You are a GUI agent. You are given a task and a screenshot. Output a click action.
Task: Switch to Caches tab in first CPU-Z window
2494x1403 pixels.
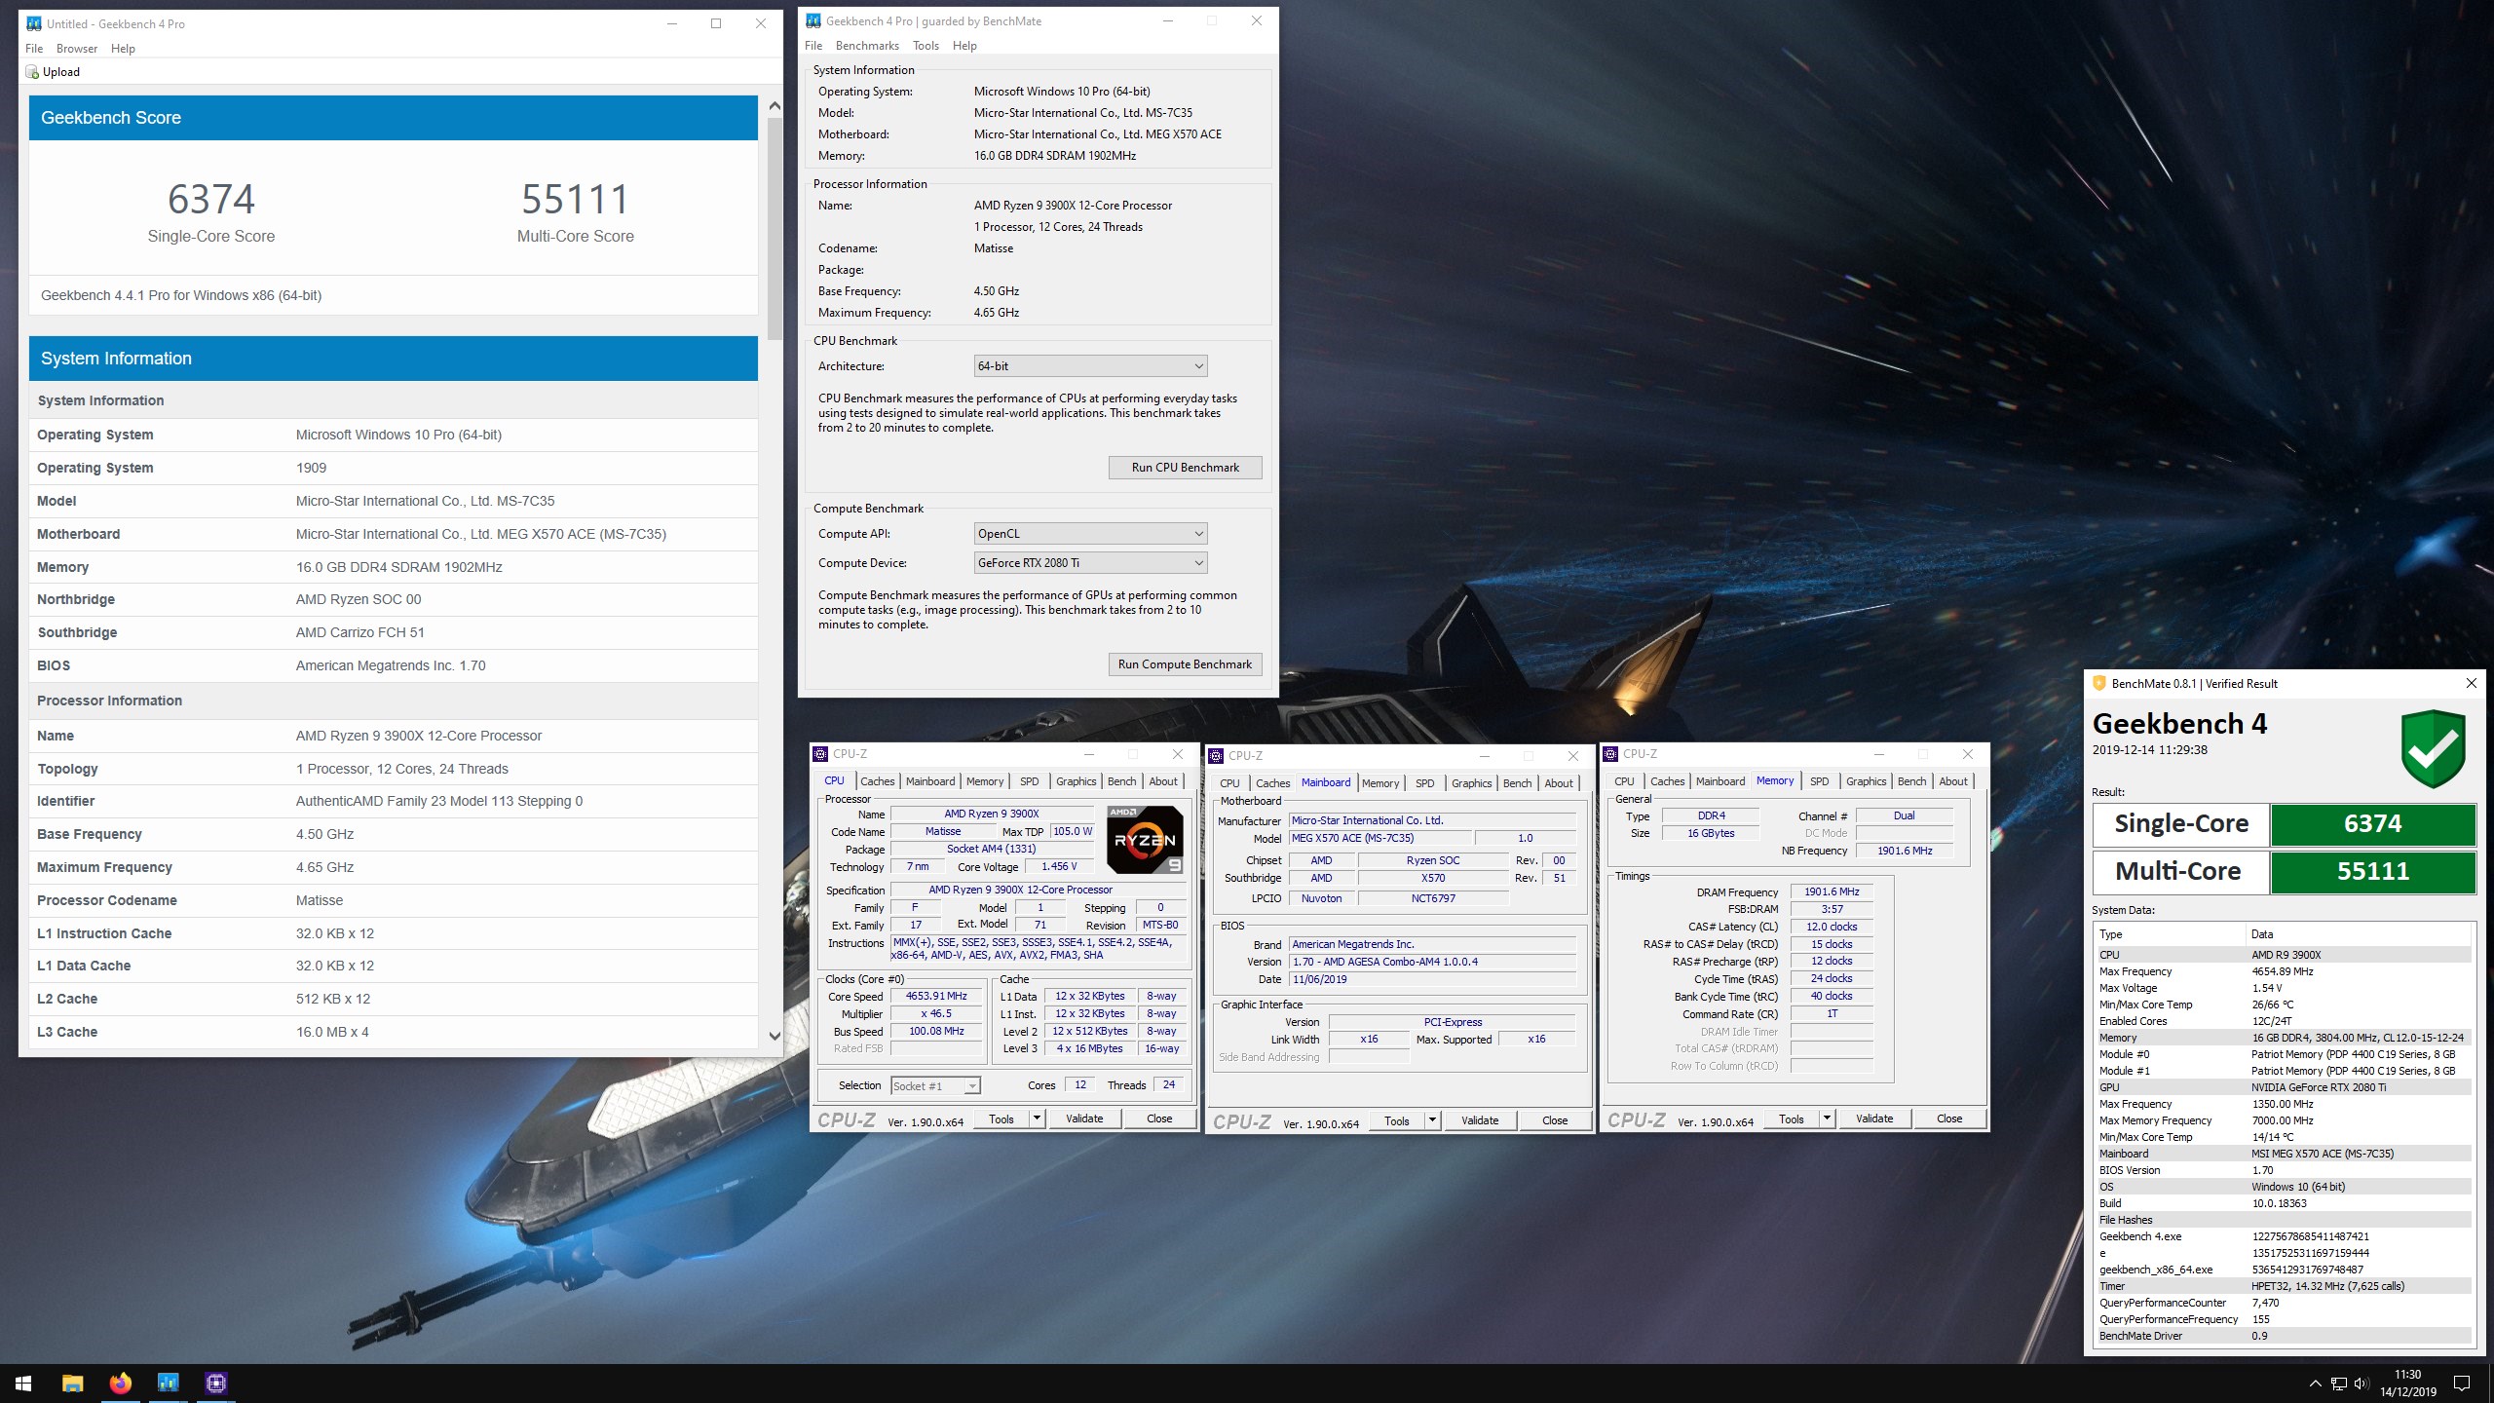point(877,781)
